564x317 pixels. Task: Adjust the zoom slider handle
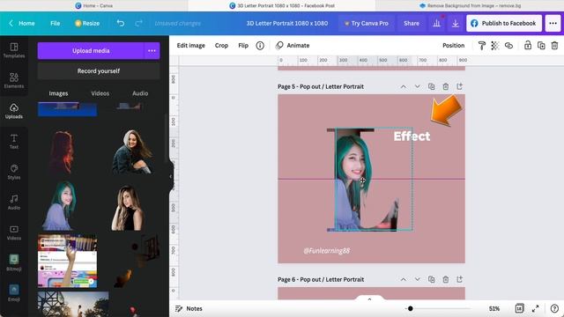tap(410, 308)
